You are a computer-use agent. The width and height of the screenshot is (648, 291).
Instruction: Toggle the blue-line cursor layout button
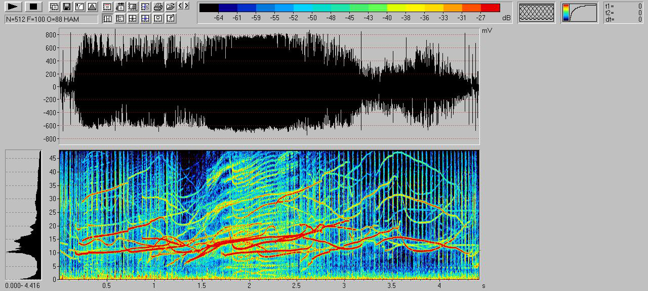pos(145,19)
